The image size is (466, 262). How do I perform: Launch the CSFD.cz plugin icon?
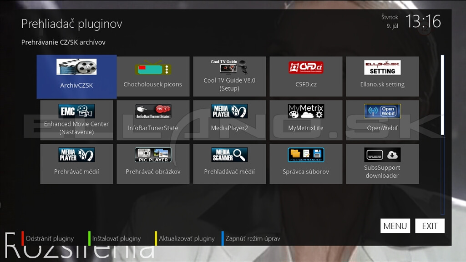click(306, 67)
